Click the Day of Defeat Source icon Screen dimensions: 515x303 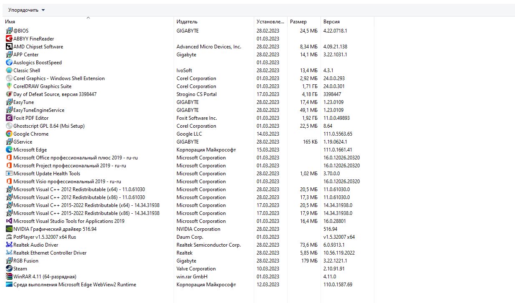tap(9, 94)
